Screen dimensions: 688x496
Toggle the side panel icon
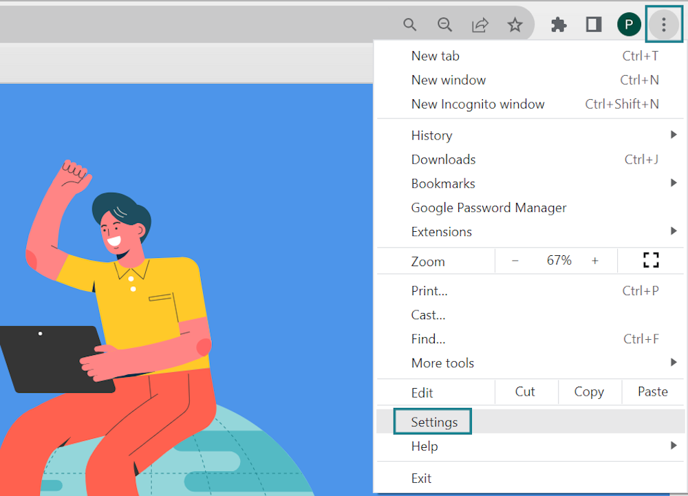(x=593, y=25)
